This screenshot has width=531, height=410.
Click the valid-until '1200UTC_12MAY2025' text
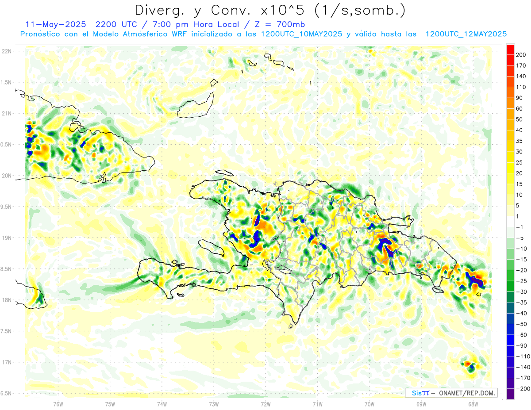(466, 34)
